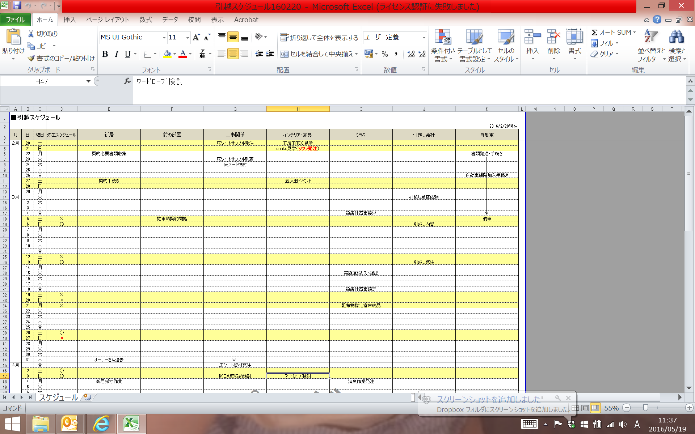Click the Cut (切り取り) scissors icon
The height and width of the screenshot is (434, 695).
click(x=31, y=34)
